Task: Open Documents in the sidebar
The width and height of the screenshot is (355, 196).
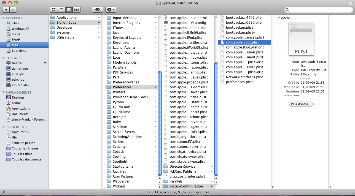Action: click(x=20, y=114)
